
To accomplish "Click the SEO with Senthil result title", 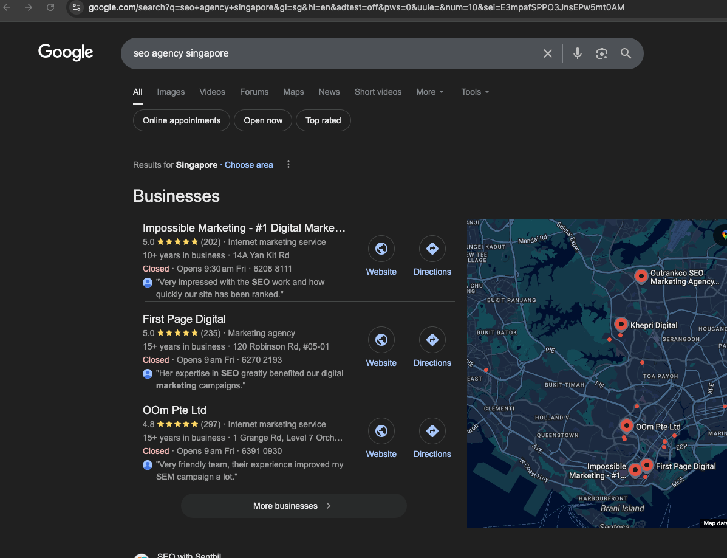I will (x=189, y=555).
